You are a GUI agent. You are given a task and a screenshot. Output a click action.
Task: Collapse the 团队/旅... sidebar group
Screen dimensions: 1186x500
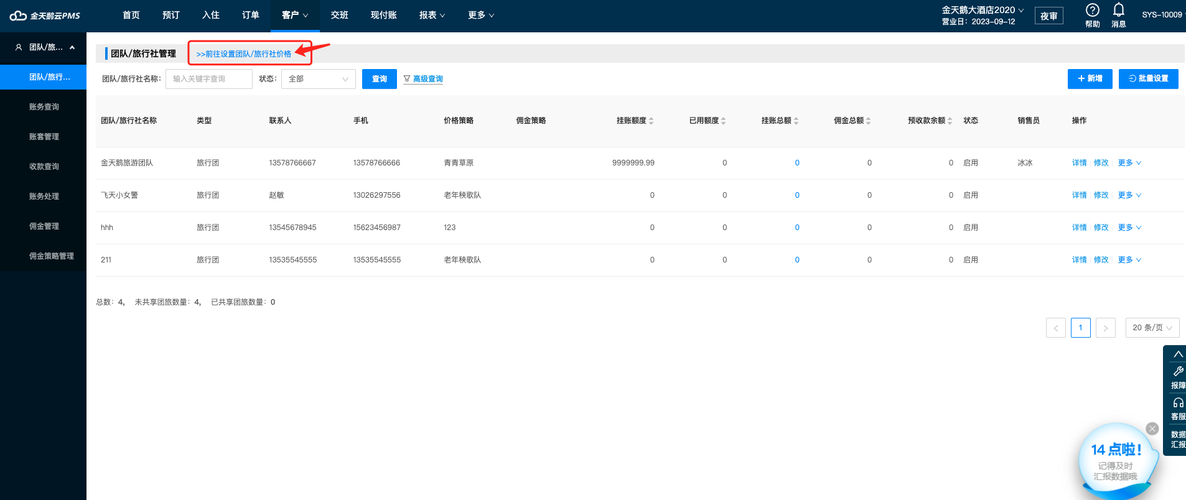72,47
